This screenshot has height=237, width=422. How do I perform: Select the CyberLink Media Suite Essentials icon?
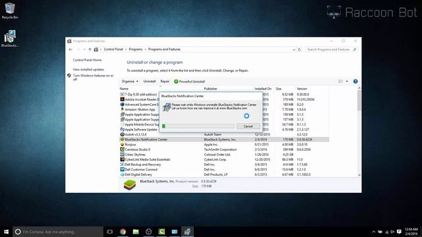[x=122, y=159]
